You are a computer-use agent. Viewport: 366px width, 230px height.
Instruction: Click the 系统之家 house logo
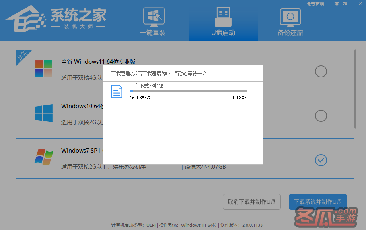[x=26, y=19]
